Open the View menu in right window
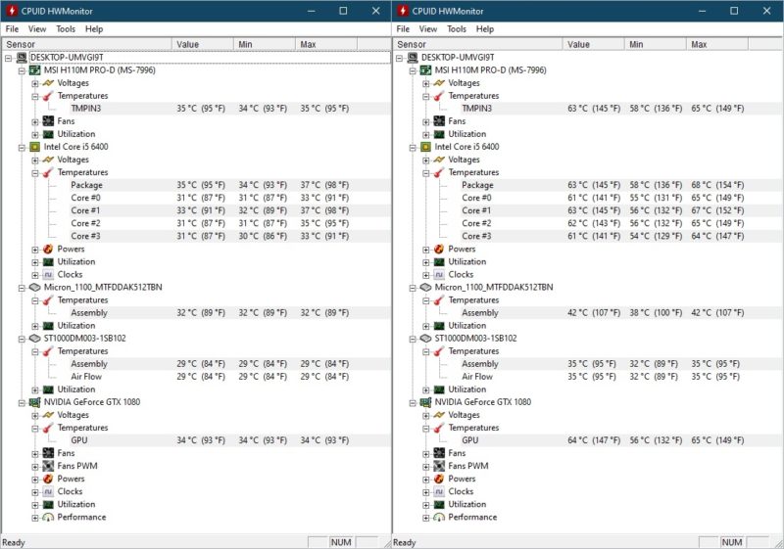Viewport: 784px width, 549px height. (429, 29)
